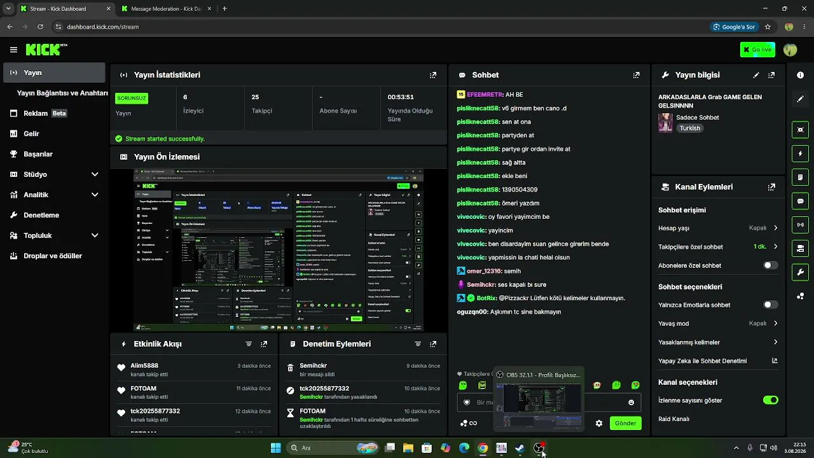Toggle stream preview widget in right rail
Viewport: 814px width, 458px height.
point(800,130)
